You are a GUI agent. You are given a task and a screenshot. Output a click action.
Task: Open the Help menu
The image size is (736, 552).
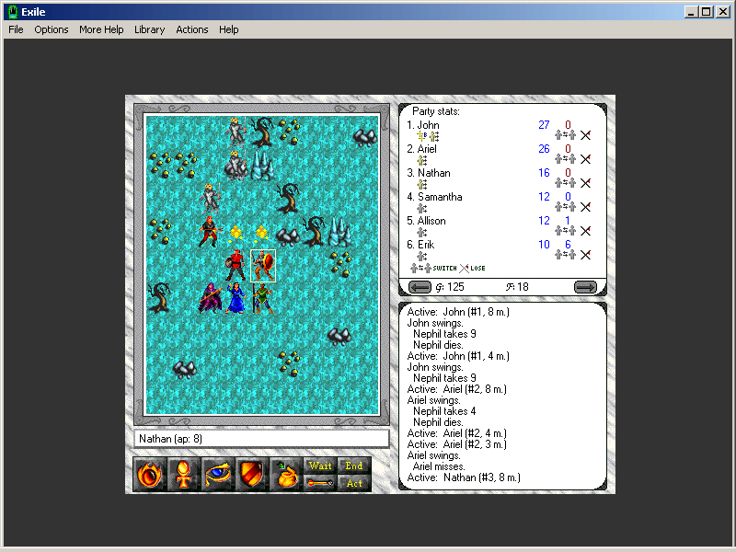click(x=228, y=29)
